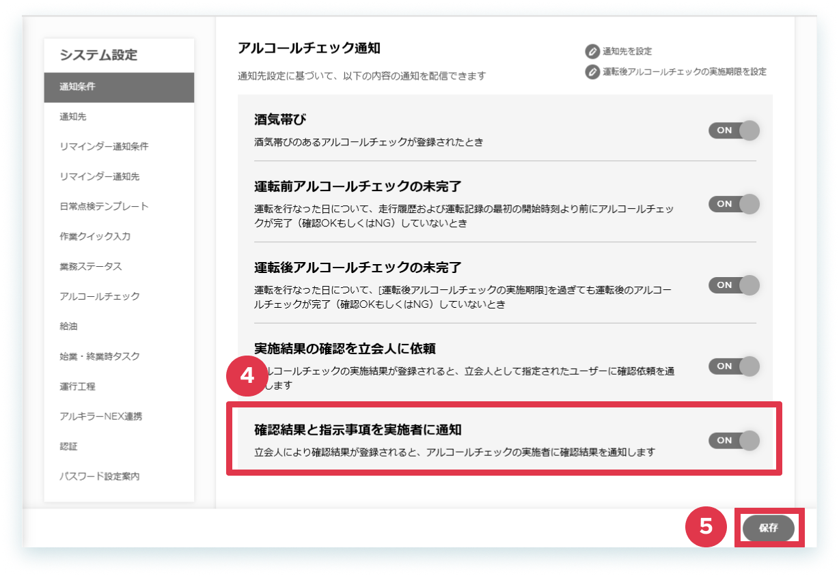Screen dimensions: 839x576
Task: Click the 実施結果の確認を立会人に依頼 title
Action: point(345,349)
